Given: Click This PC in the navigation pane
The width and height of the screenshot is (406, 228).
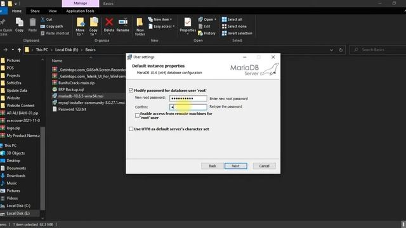Looking at the screenshot, I should [x=8, y=146].
